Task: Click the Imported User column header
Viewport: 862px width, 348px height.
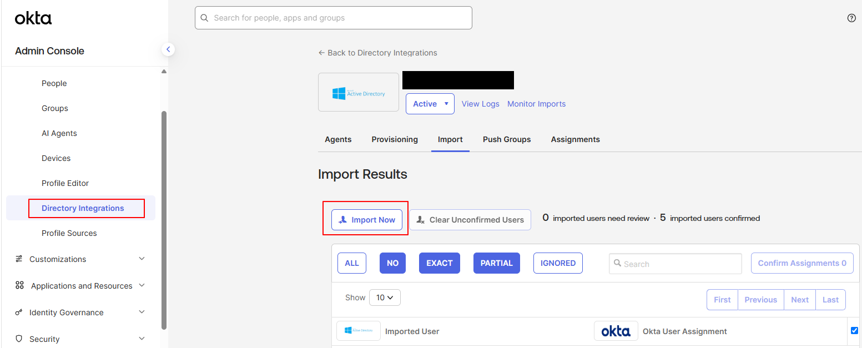Action: pyautogui.click(x=412, y=331)
